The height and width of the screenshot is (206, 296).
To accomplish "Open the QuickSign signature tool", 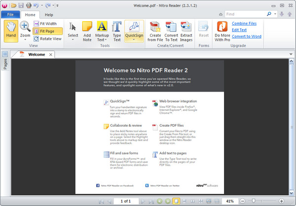I will (x=134, y=29).
